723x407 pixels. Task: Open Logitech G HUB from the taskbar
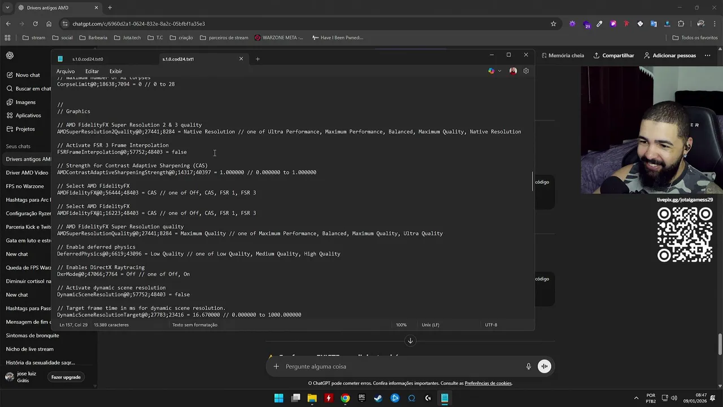tap(428, 398)
